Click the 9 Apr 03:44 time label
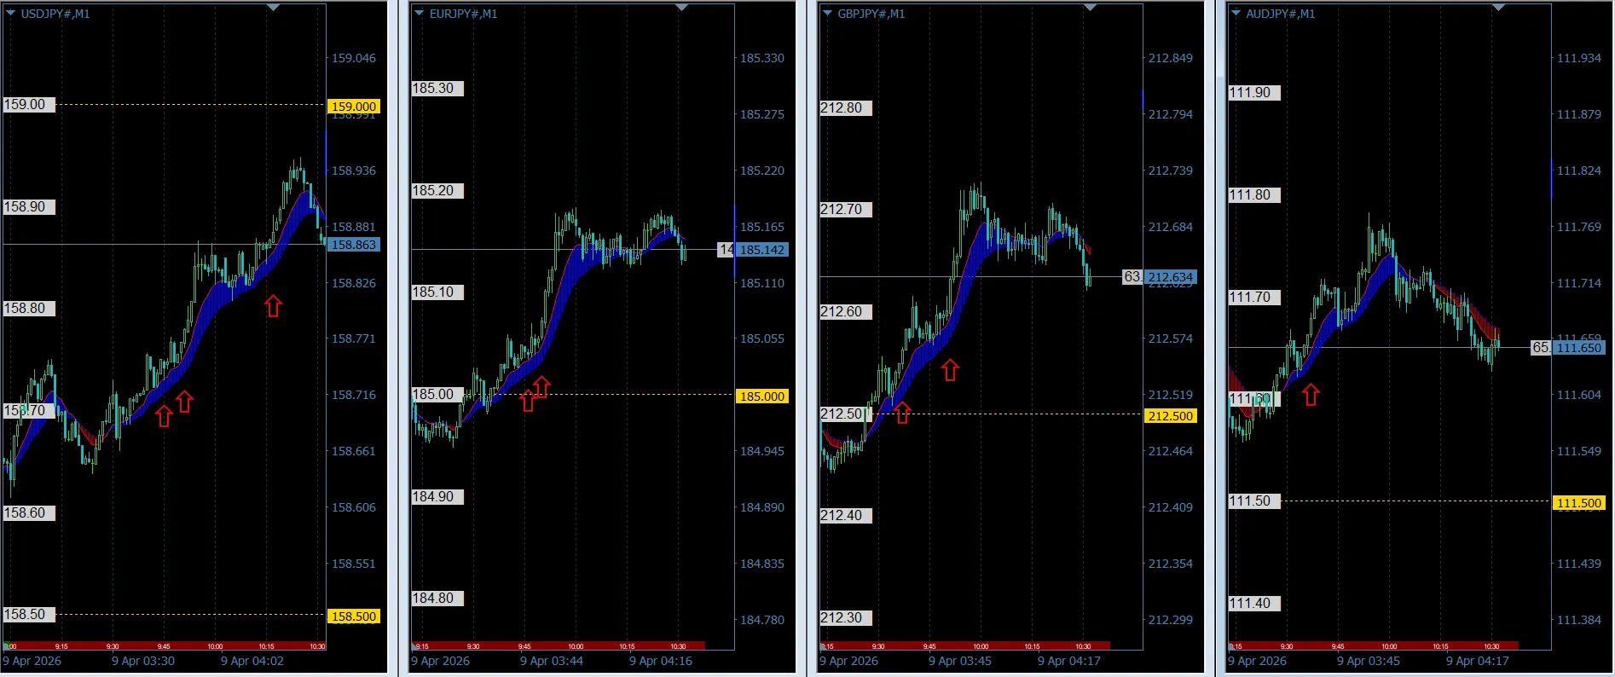1615x677 pixels. tap(552, 661)
